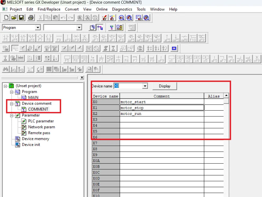Open the Program data type dropdown
This screenshot has height=197, width=262.
coord(38,27)
